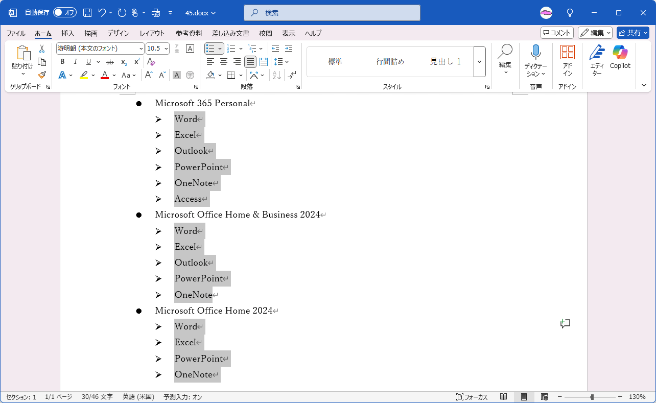The height and width of the screenshot is (403, 656).
Task: Clear all formatting with eraser icon
Action: point(151,62)
